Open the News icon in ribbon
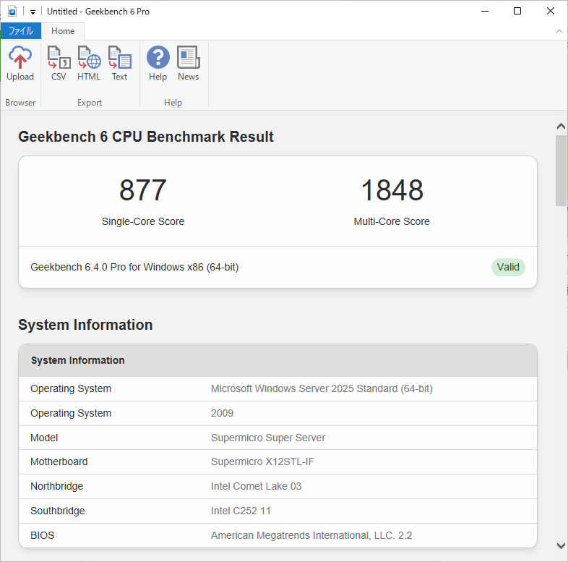Viewport: 568px width, 562px height. 188,64
